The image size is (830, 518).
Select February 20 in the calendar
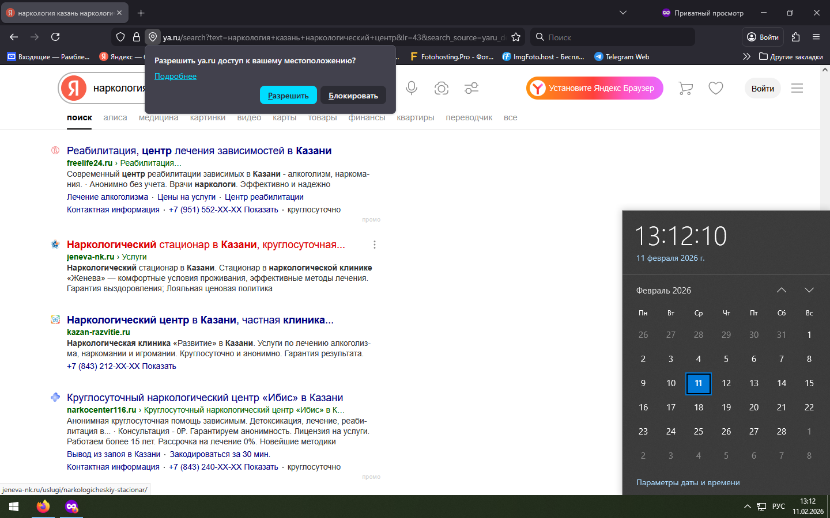click(754, 407)
